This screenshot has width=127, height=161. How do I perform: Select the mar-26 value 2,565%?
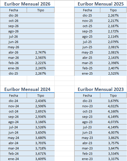pyautogui.click(x=41, y=58)
